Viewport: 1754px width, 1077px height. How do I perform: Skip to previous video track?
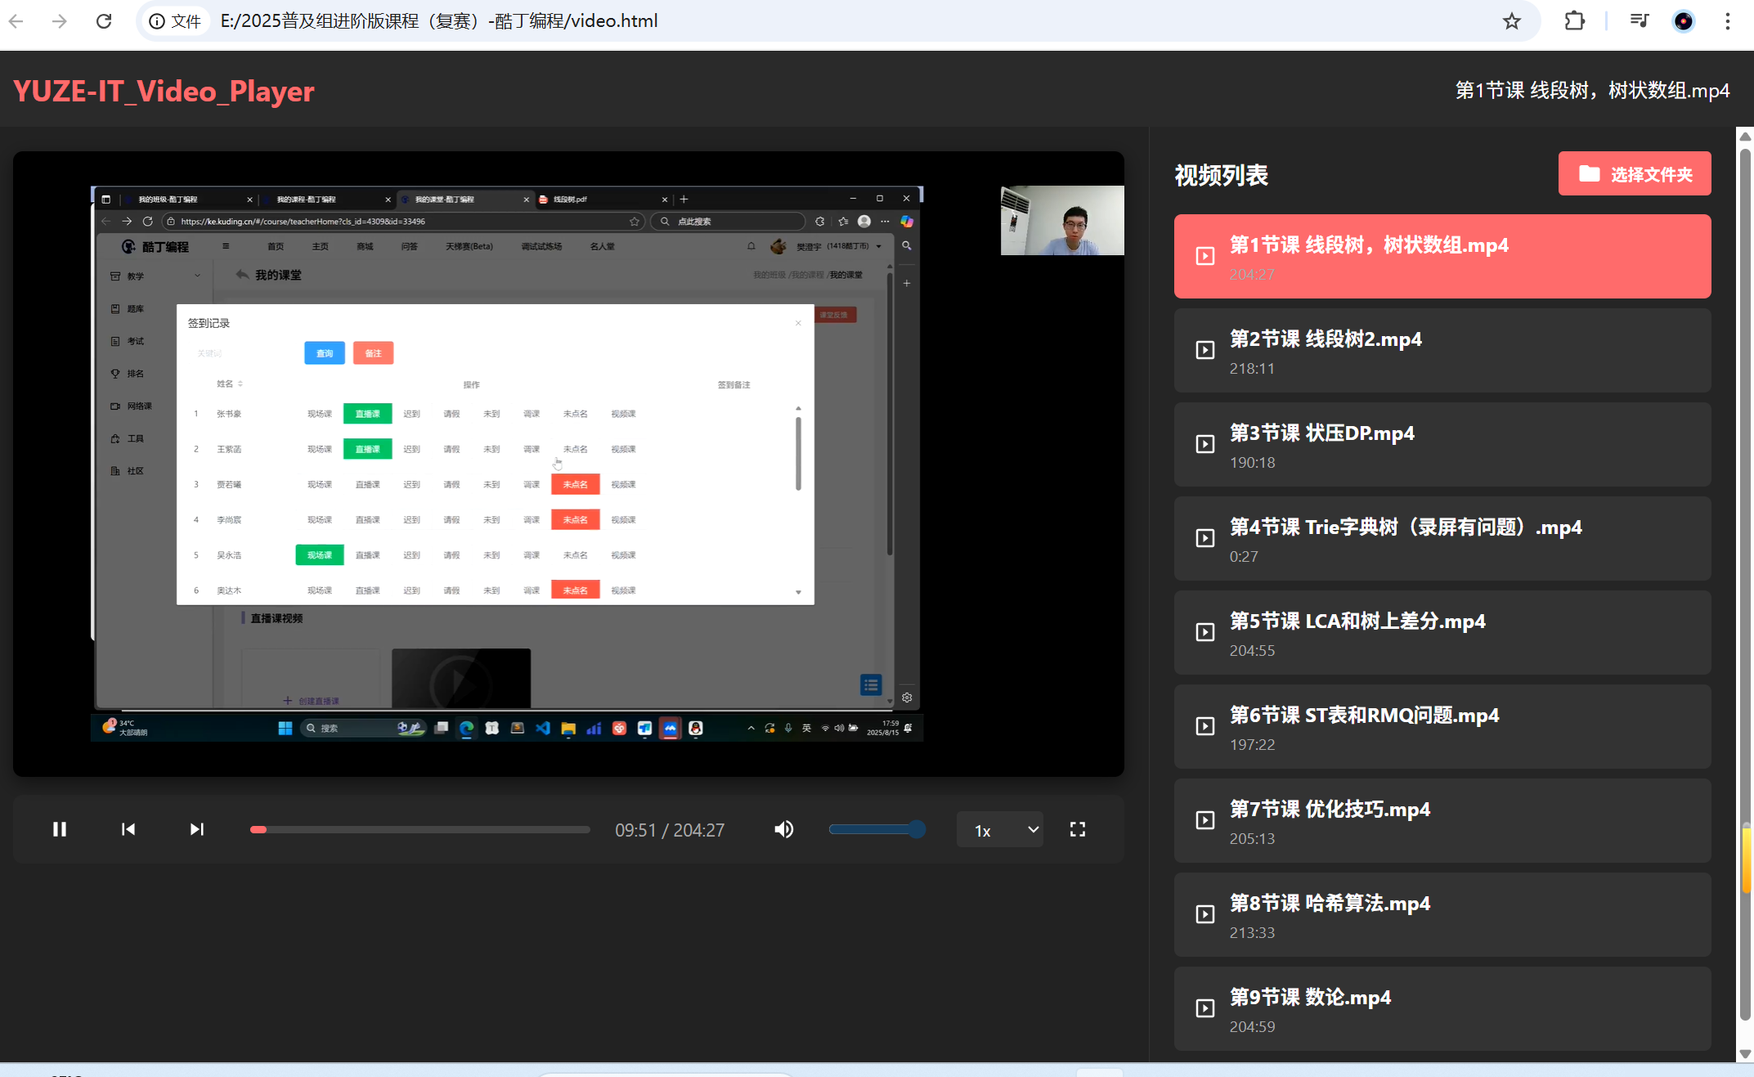point(128,829)
